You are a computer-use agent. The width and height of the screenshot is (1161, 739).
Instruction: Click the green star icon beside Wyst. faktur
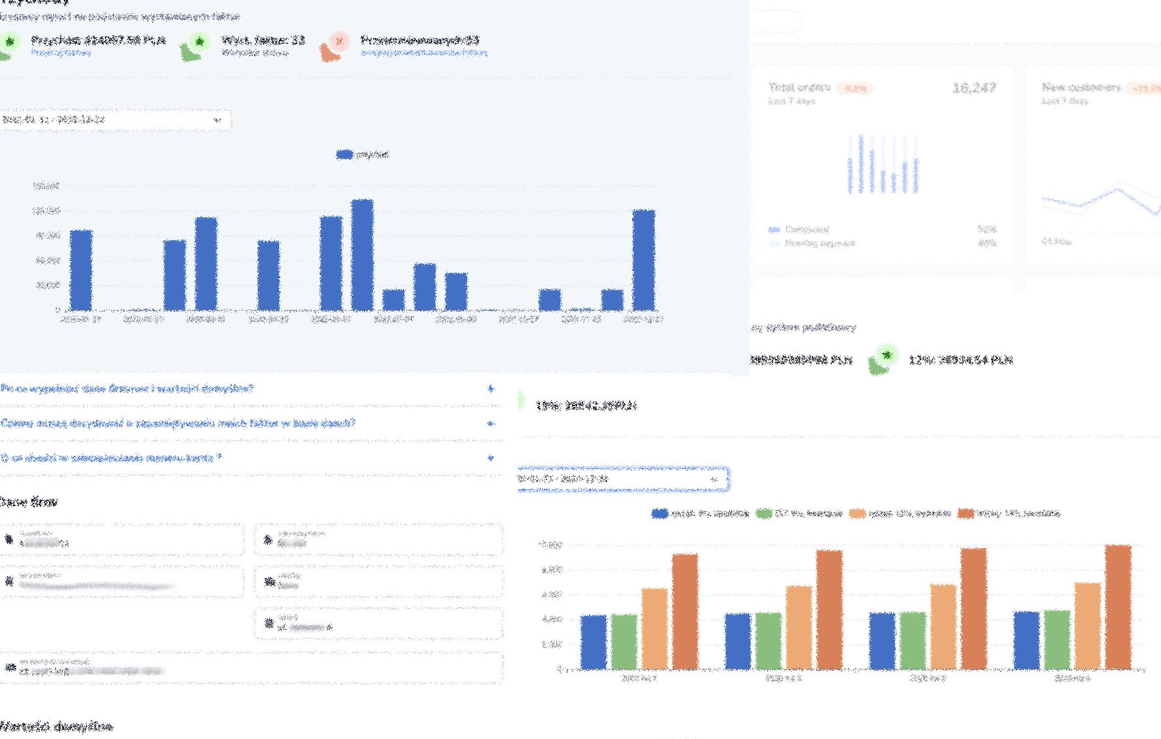[199, 42]
